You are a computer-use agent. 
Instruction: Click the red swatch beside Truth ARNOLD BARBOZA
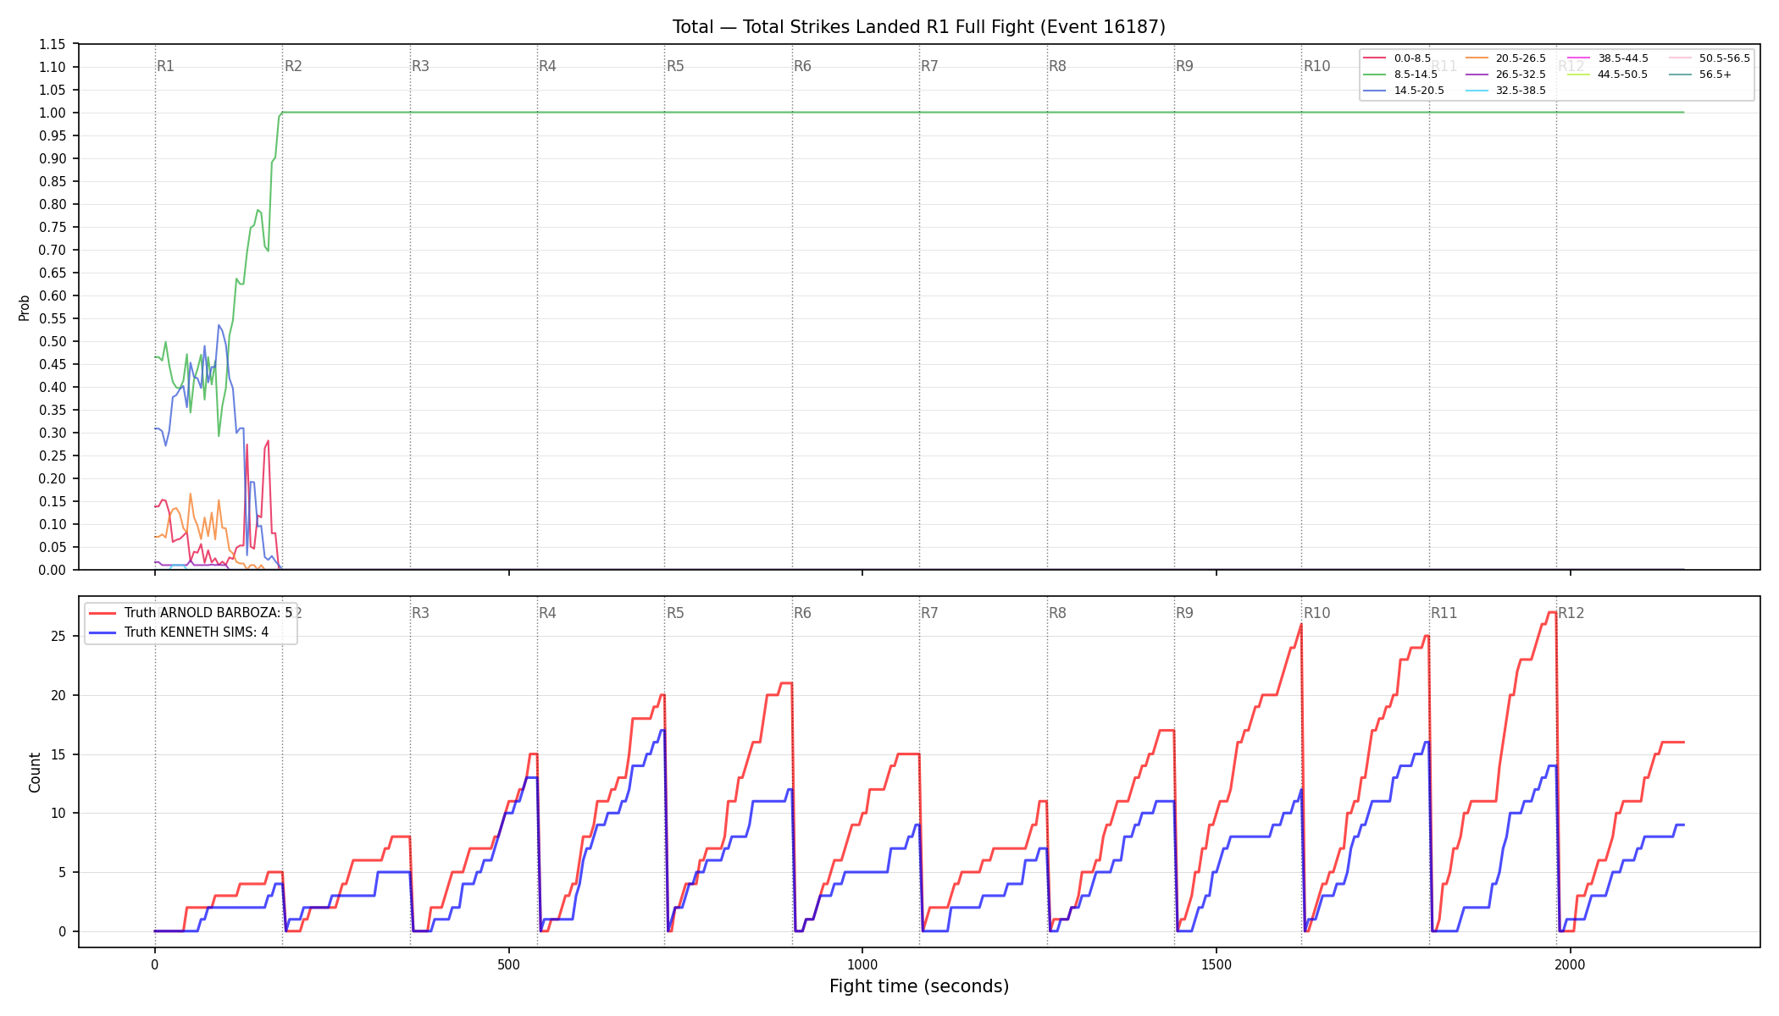pyautogui.click(x=103, y=613)
